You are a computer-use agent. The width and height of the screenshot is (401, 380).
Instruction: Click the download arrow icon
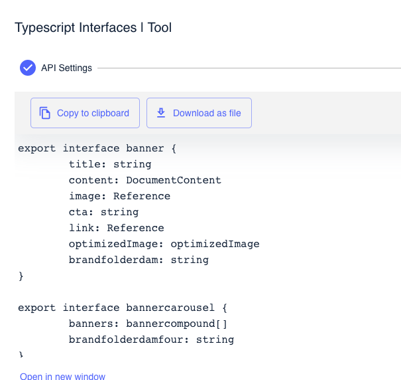point(161,113)
